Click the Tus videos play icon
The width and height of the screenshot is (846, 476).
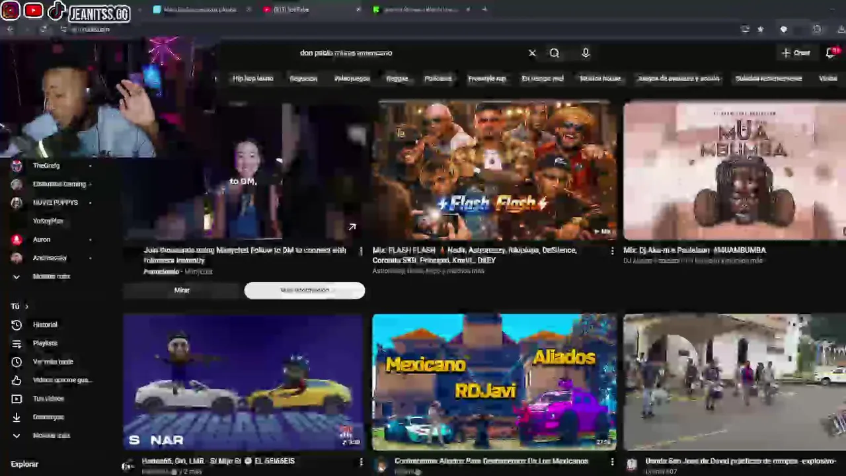click(x=17, y=399)
